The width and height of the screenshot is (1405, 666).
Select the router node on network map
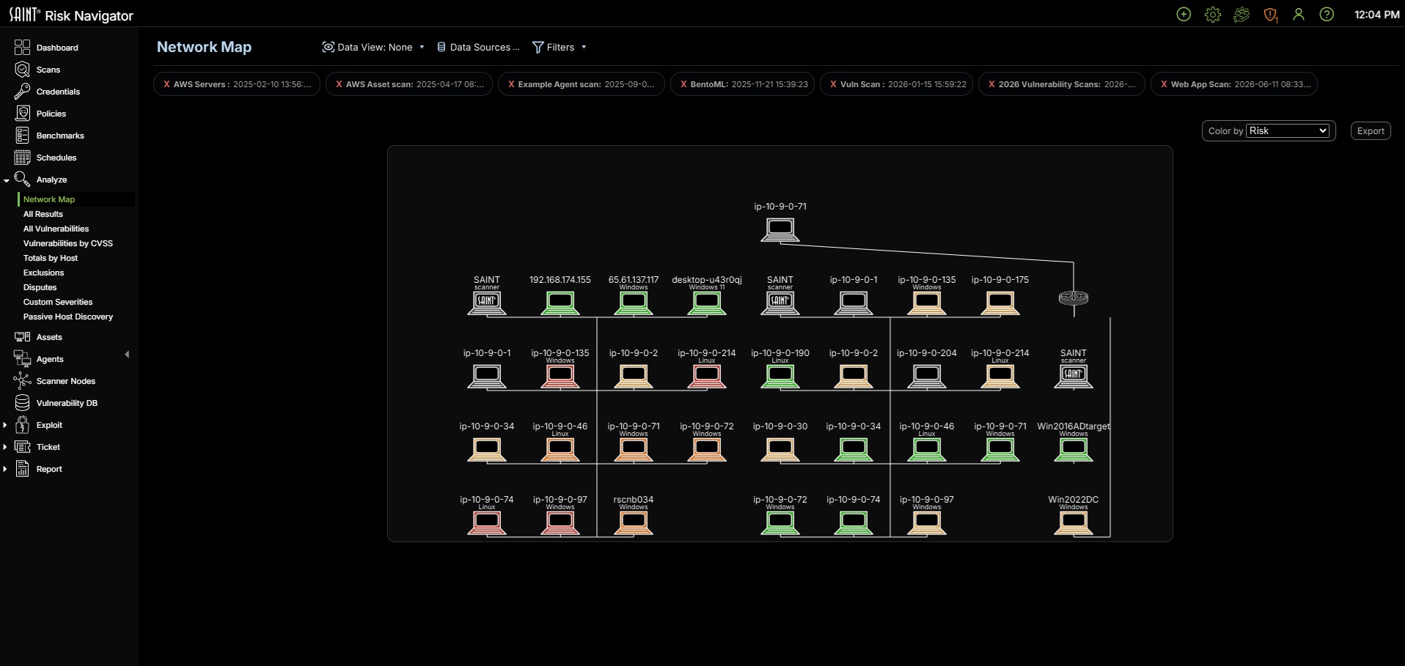click(1074, 297)
